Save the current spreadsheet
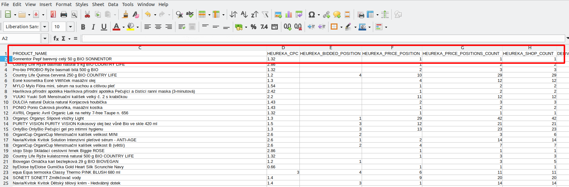Screen dimensions: 569x187 [x=36, y=15]
